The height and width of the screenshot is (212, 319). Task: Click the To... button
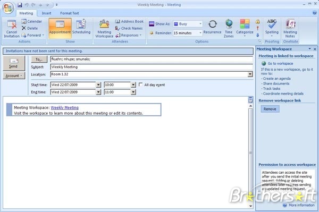[39, 60]
